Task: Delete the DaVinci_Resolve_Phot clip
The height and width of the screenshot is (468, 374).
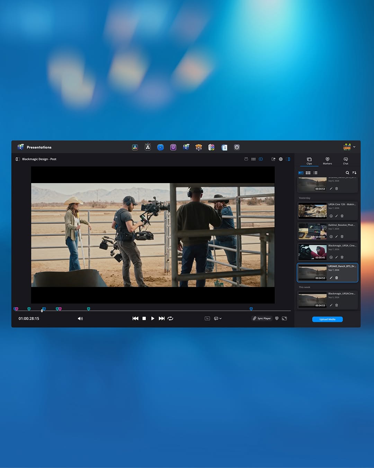Action: (342, 236)
